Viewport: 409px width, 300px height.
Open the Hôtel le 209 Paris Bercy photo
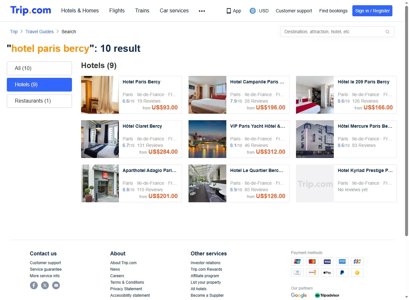tap(315, 95)
